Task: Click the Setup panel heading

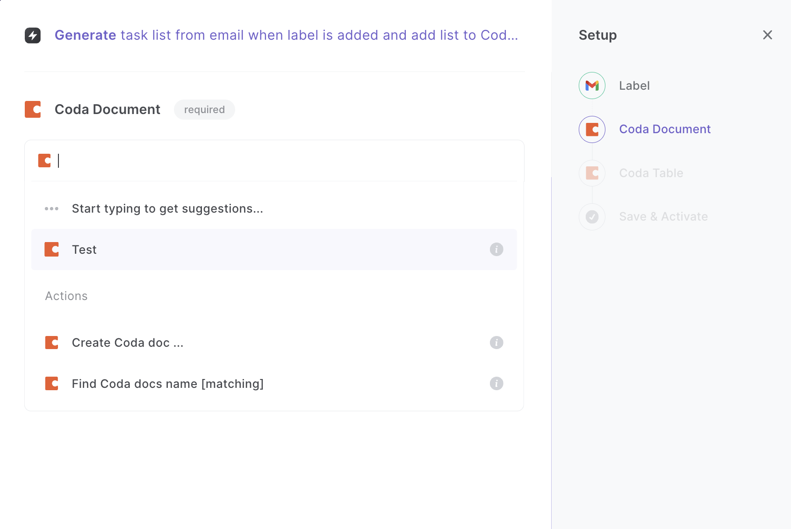Action: point(598,35)
